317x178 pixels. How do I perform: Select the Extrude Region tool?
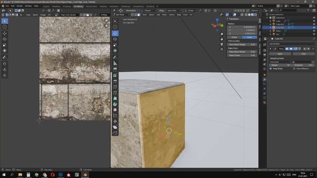point(115,69)
